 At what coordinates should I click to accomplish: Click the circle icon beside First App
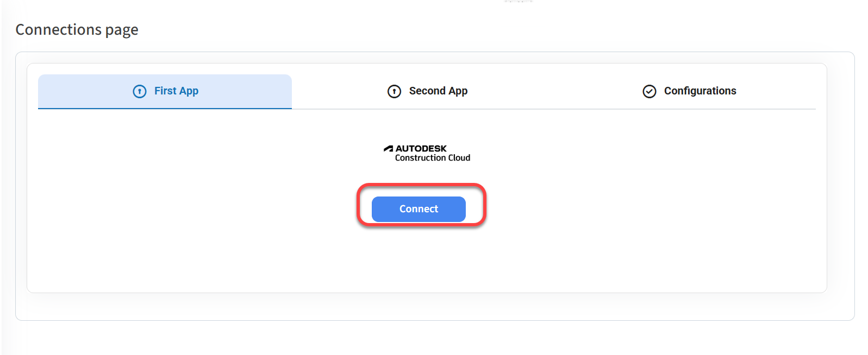tap(140, 91)
